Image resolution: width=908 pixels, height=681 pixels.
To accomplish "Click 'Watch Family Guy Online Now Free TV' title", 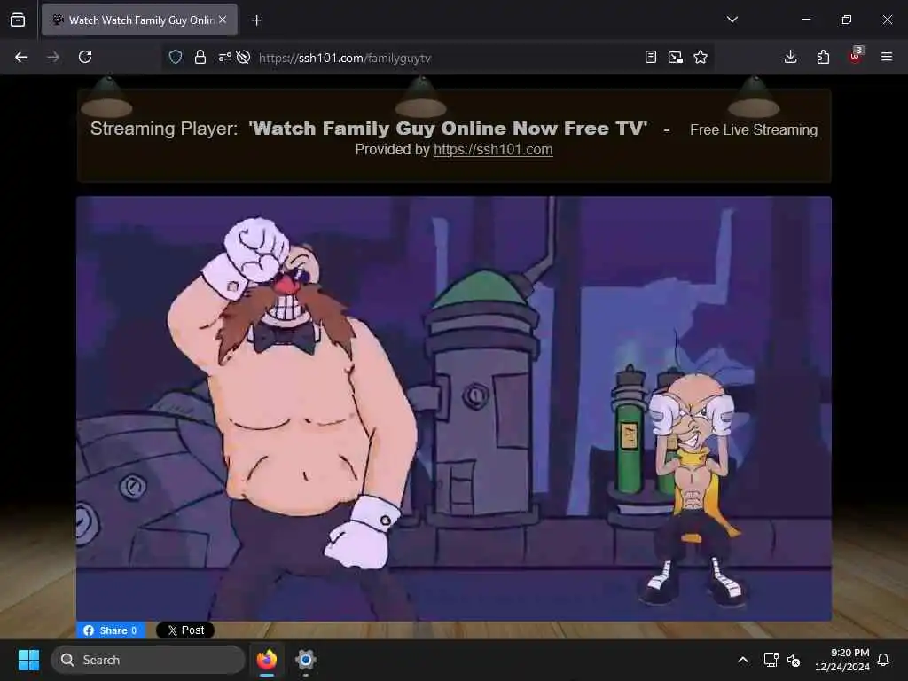I will (x=448, y=128).
